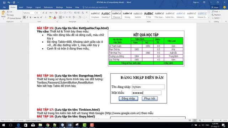Expand the Styles gallery
The image size is (228, 128).
click(x=209, y=18)
